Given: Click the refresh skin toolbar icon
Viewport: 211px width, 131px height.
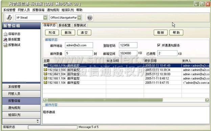Looking at the screenshot, I should (9, 18).
